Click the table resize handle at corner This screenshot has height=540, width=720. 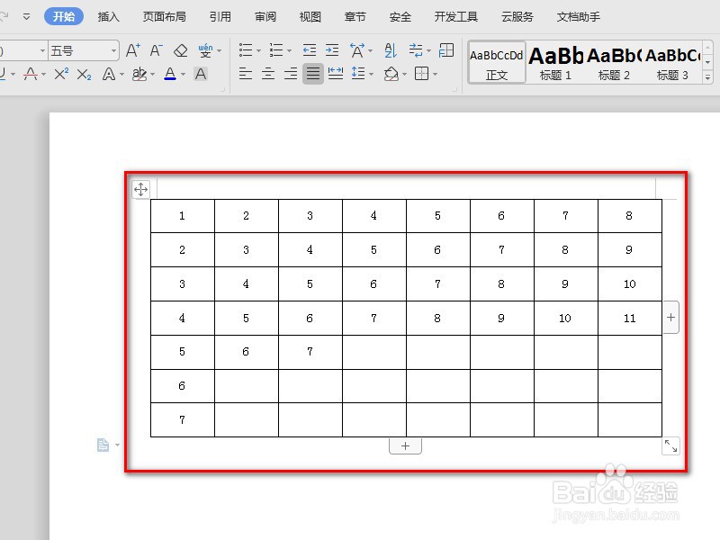click(670, 445)
